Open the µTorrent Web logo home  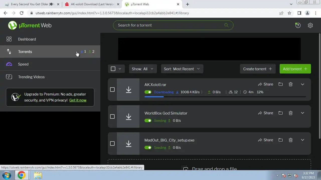tap(30, 25)
